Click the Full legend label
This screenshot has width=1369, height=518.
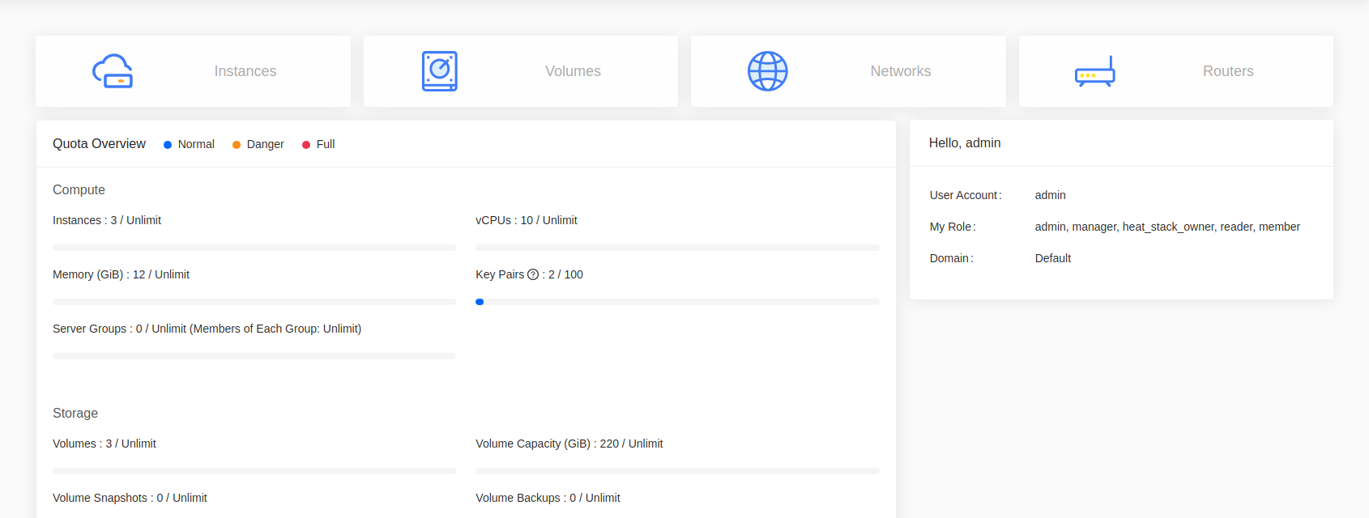click(x=326, y=144)
